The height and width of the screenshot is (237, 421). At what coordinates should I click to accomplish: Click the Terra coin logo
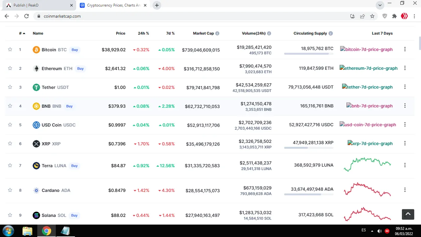(36, 166)
